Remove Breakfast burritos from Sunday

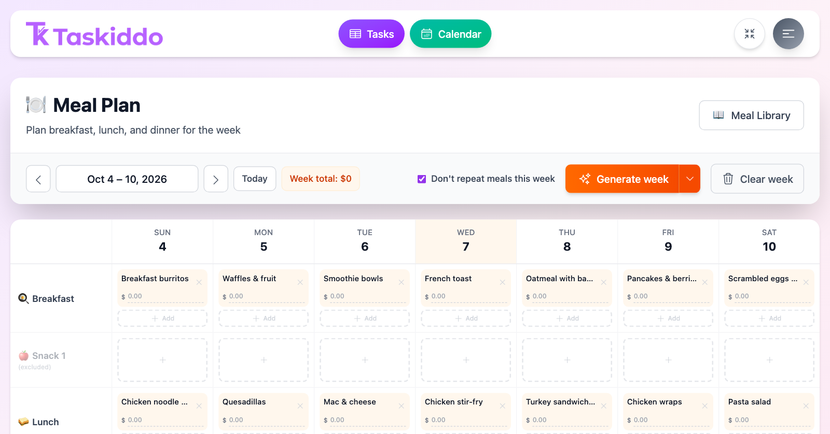[199, 282]
